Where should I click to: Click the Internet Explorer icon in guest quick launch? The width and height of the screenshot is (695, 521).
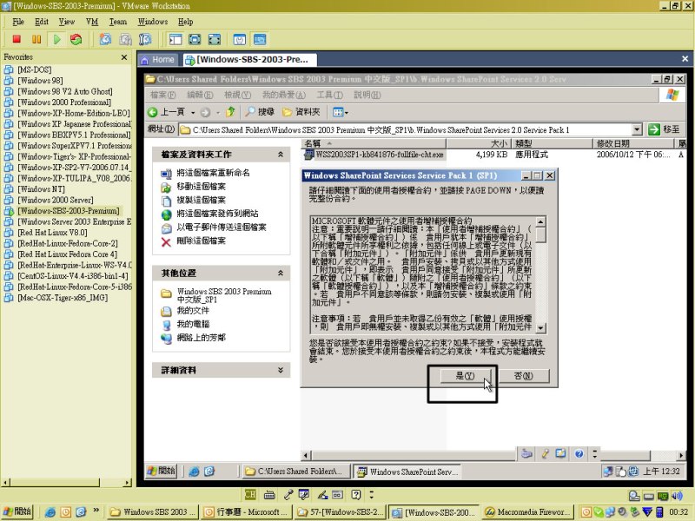pyautogui.click(x=194, y=472)
